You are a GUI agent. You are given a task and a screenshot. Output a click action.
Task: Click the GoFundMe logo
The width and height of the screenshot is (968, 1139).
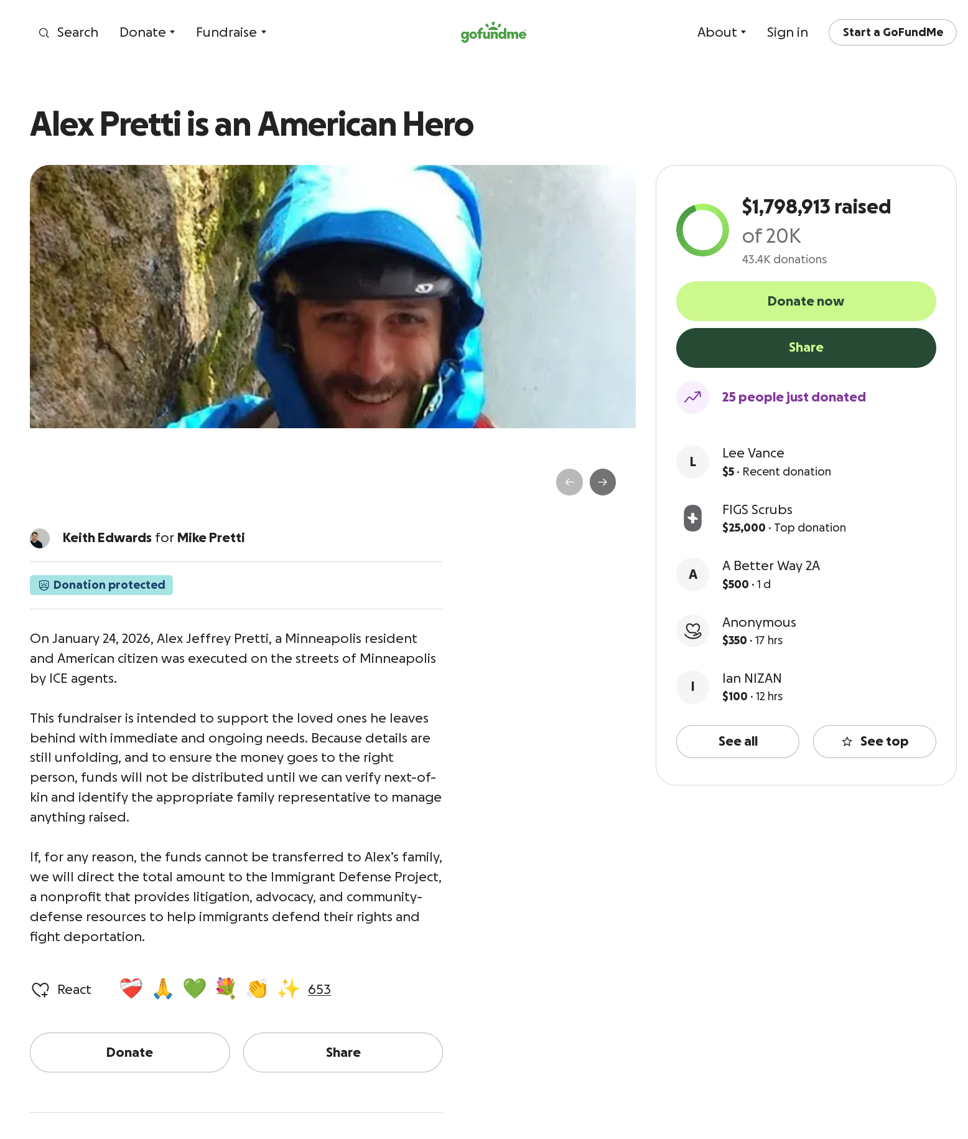493,32
